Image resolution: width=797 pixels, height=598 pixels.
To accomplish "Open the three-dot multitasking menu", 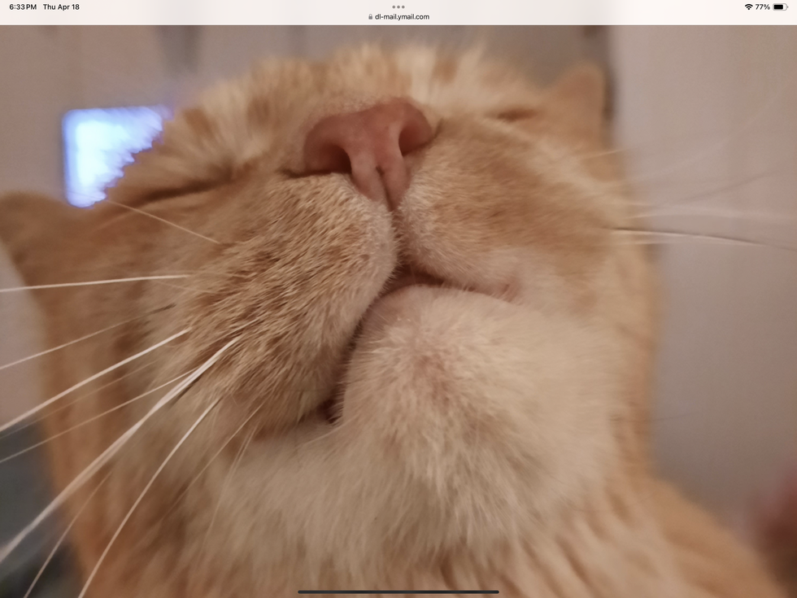I will tap(398, 7).
